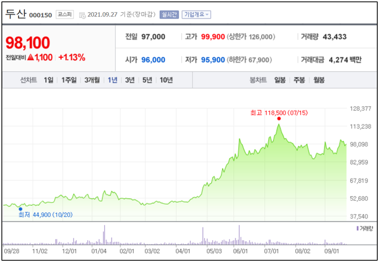Viewport: 378px width, 261px height.
Task: Select the 1년 chart range
Action: coord(112,80)
